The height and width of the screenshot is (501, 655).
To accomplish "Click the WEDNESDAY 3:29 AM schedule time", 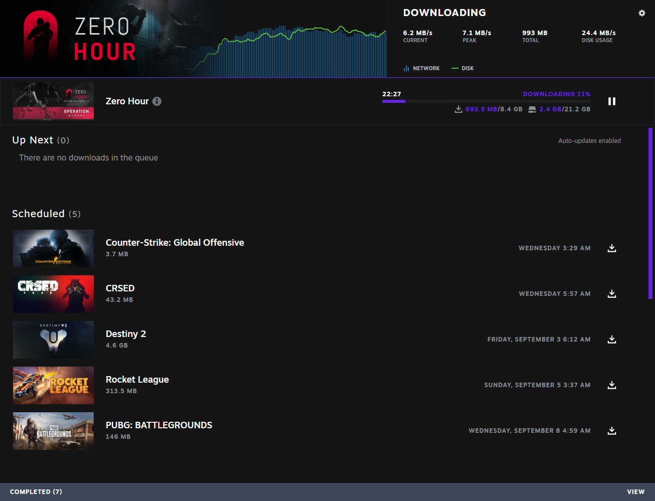I will [554, 248].
